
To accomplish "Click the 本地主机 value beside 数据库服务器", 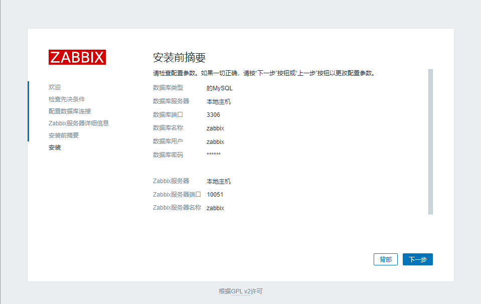I will coord(218,102).
